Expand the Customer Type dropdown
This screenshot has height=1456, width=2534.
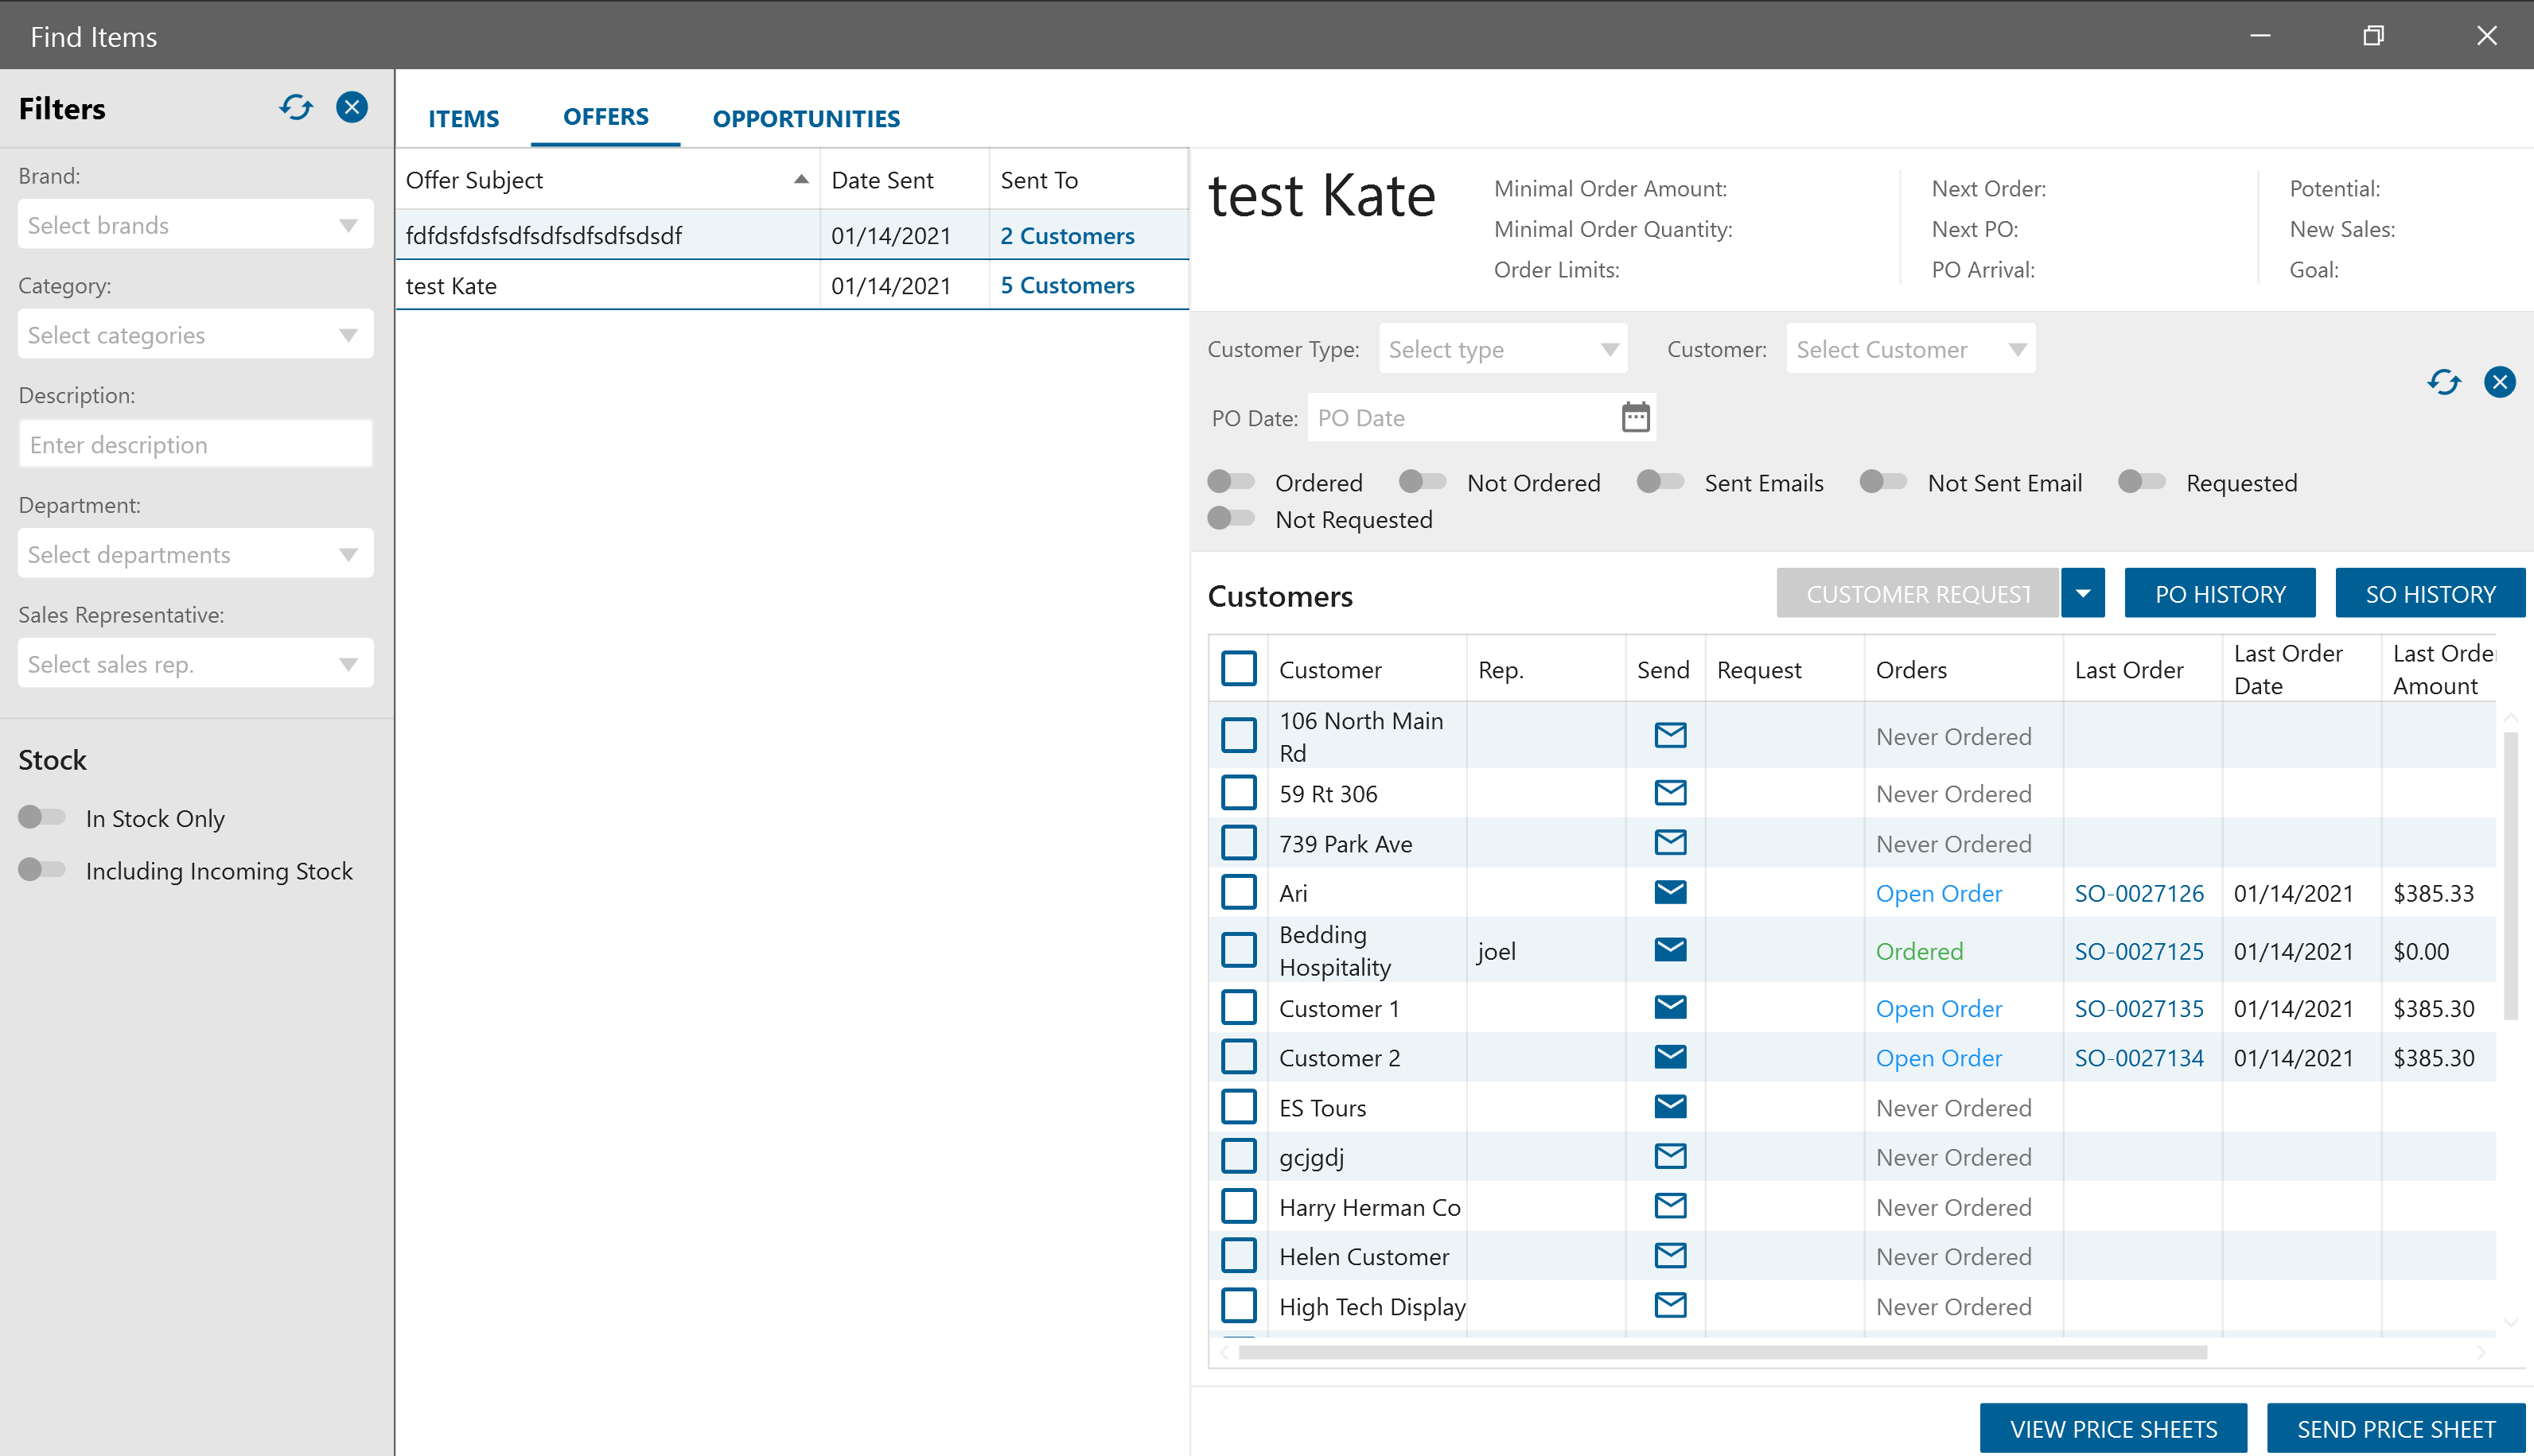click(1501, 349)
